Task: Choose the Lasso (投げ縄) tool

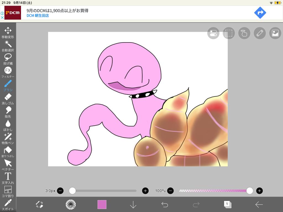Action: point(8,57)
